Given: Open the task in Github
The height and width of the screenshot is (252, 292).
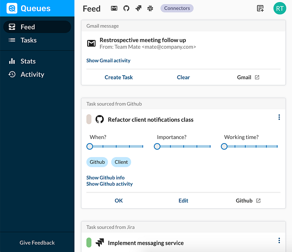Looking at the screenshot, I should click(x=248, y=201).
